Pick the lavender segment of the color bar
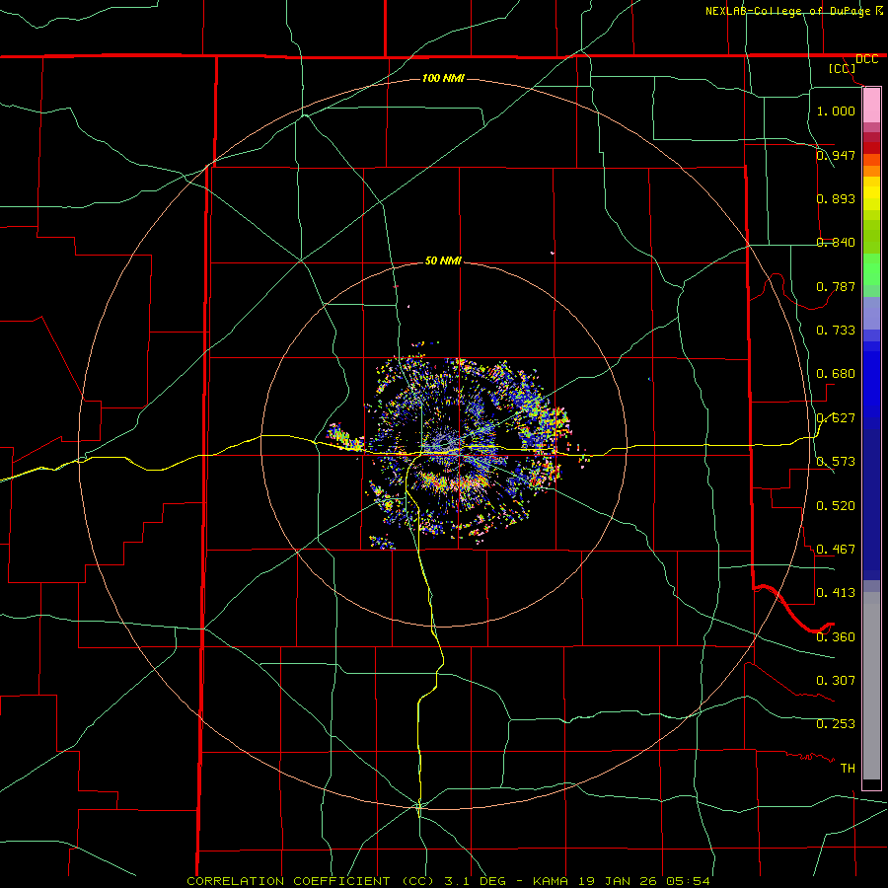This screenshot has height=888, width=888. 871,313
